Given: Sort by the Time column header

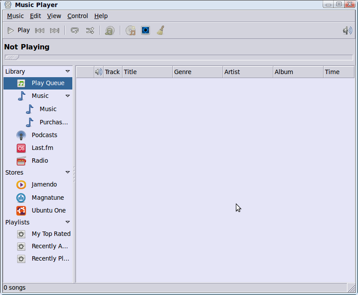Looking at the screenshot, I should click(339, 72).
